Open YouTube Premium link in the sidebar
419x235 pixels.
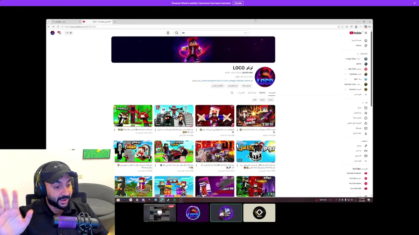click(357, 173)
